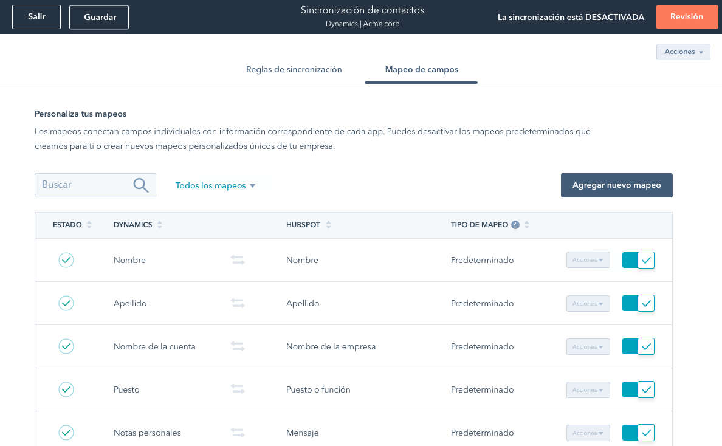Sort the HUBSPOT column using its sort arrows
Viewport: 722px width, 446px height.
[x=328, y=224]
